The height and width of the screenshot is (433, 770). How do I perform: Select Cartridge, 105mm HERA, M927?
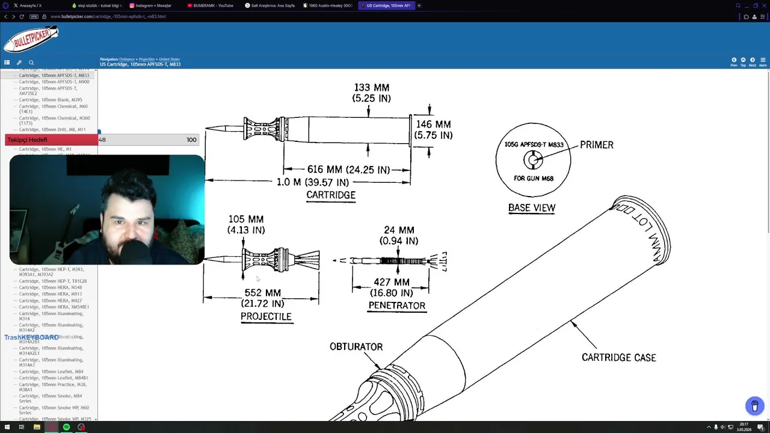point(51,301)
